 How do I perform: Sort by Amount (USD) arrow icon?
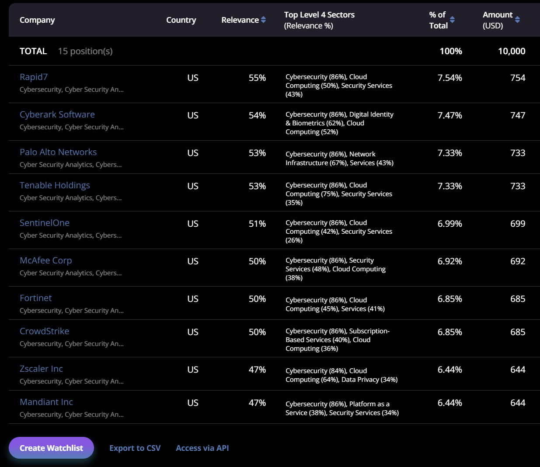[517, 20]
